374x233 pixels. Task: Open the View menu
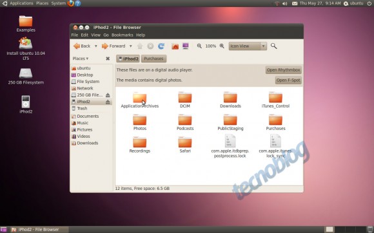(95, 35)
